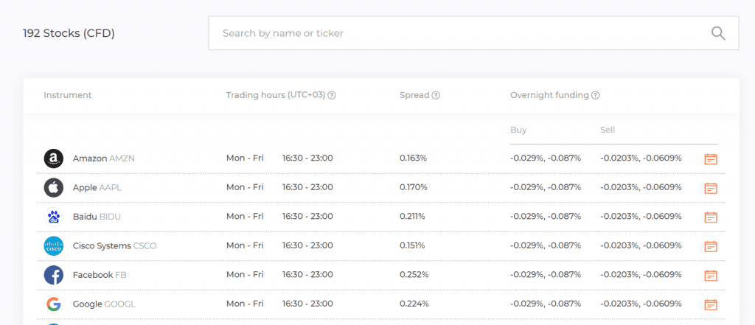Open the Cisco Systems row calendar icon
The height and width of the screenshot is (325, 755).
coord(711,246)
